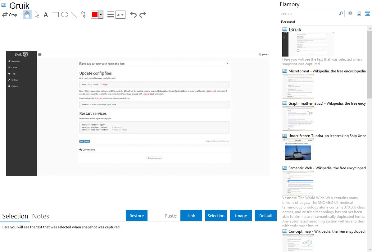Click the 'Under Frozen Tundra' title text
372x252 pixels.
[327, 135]
